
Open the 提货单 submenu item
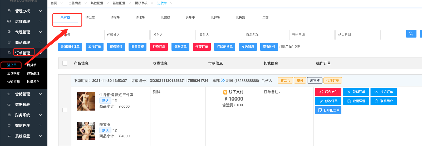[x=32, y=65]
